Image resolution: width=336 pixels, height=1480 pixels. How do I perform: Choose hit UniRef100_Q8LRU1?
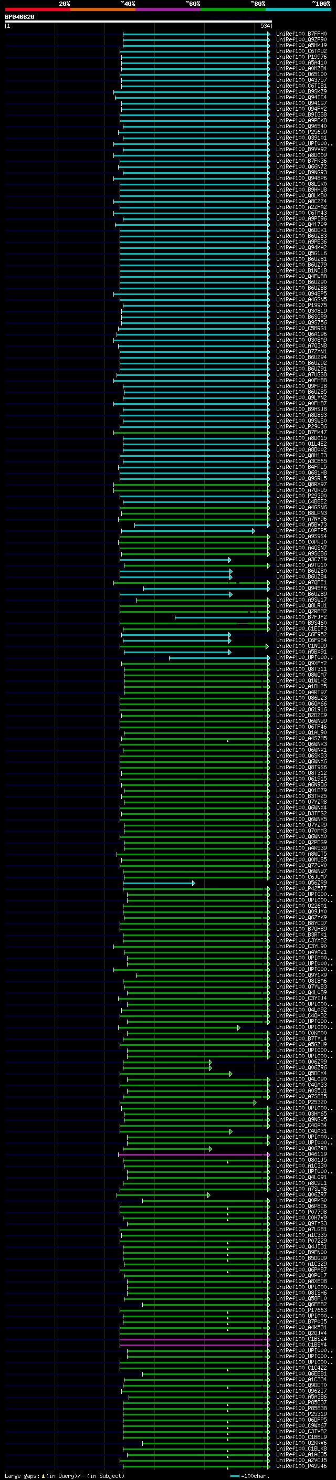click(301, 606)
